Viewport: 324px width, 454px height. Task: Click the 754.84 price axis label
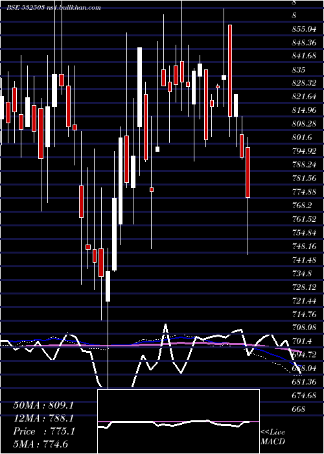304,232
